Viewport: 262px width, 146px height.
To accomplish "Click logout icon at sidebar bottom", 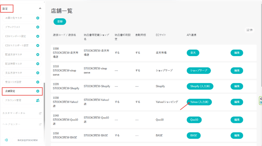I will coord(6,140).
